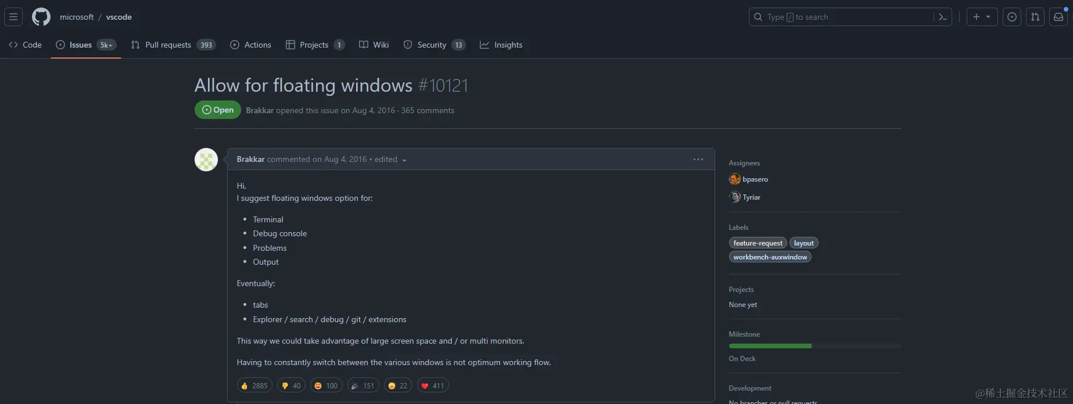Click the search bar field
Screen dimensions: 1073x404
click(850, 17)
